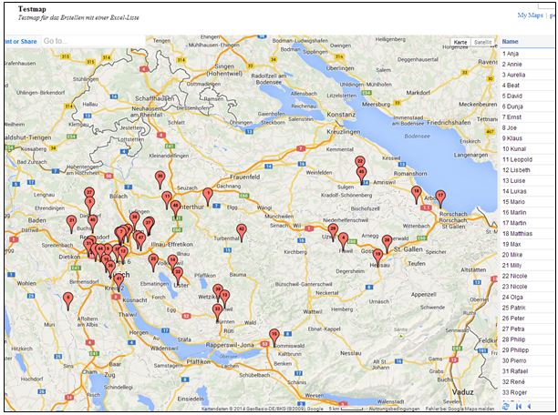Select '3 Aurelia' in the name list
558x415 pixels.
click(x=528, y=75)
